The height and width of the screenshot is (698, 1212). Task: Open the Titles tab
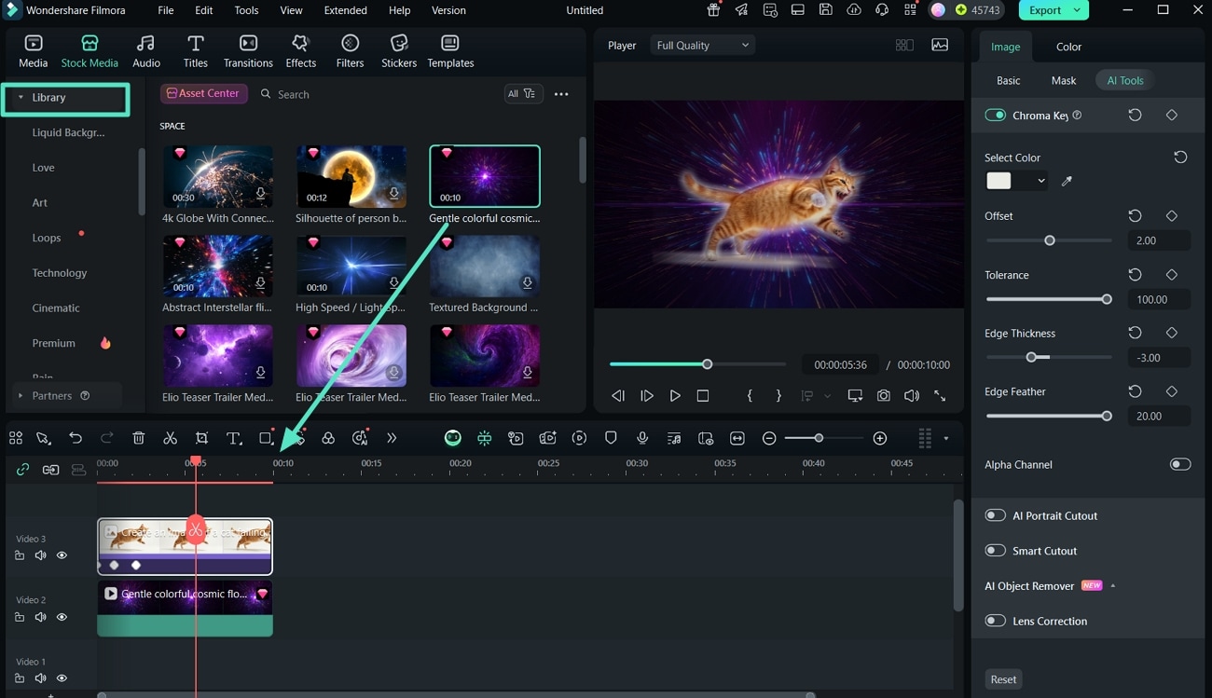[x=196, y=51]
